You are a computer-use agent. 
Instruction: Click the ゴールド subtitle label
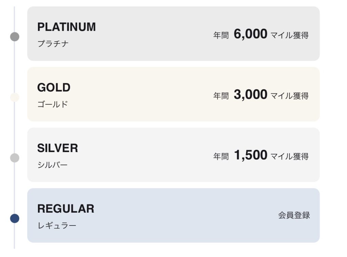pos(53,104)
